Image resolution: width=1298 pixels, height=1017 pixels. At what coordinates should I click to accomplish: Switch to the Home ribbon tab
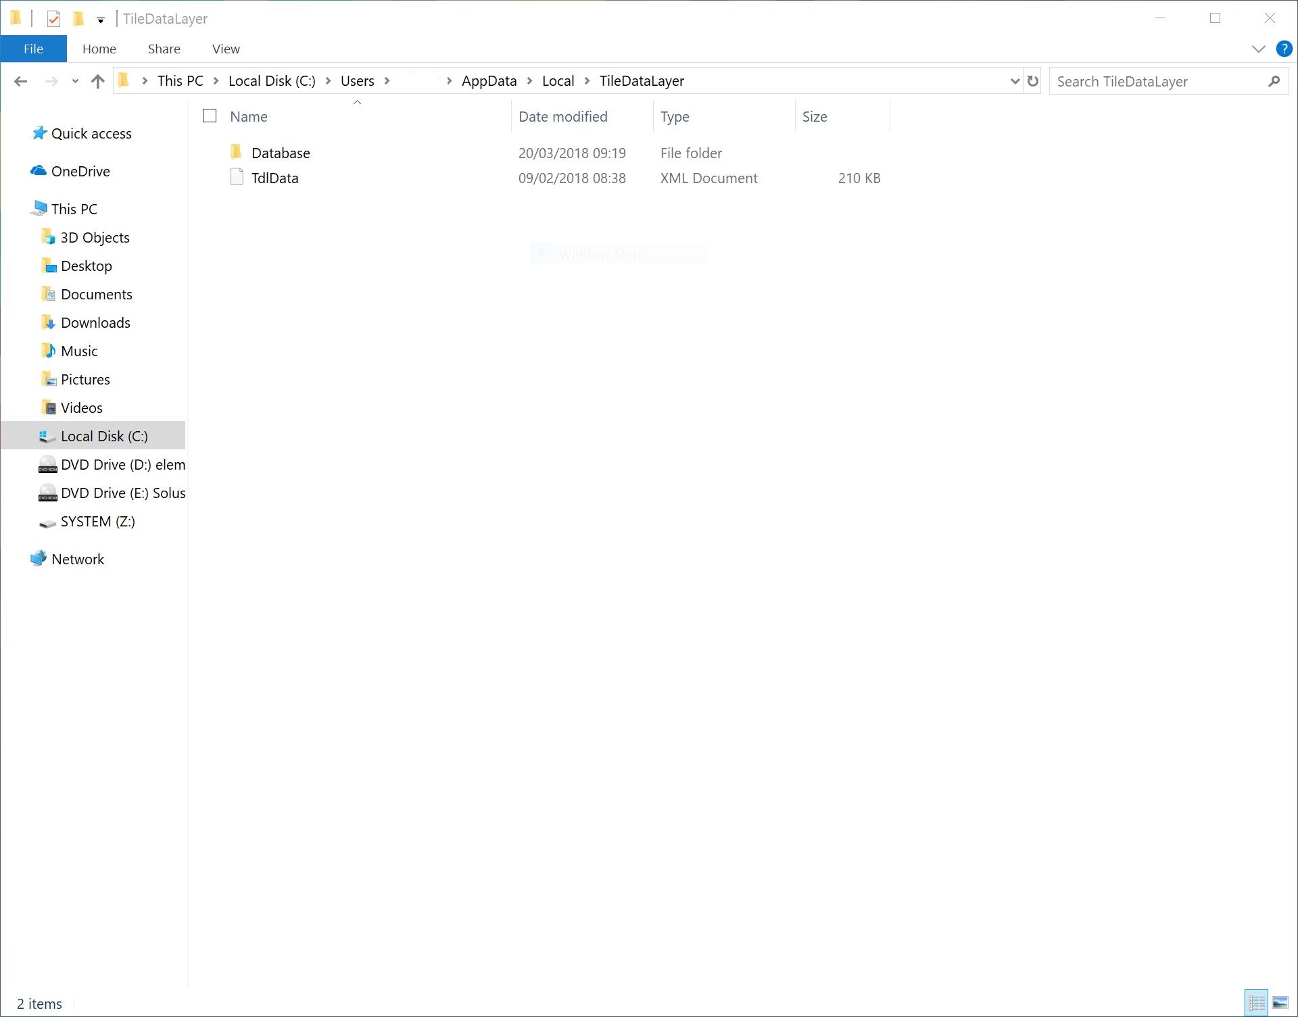(x=99, y=49)
